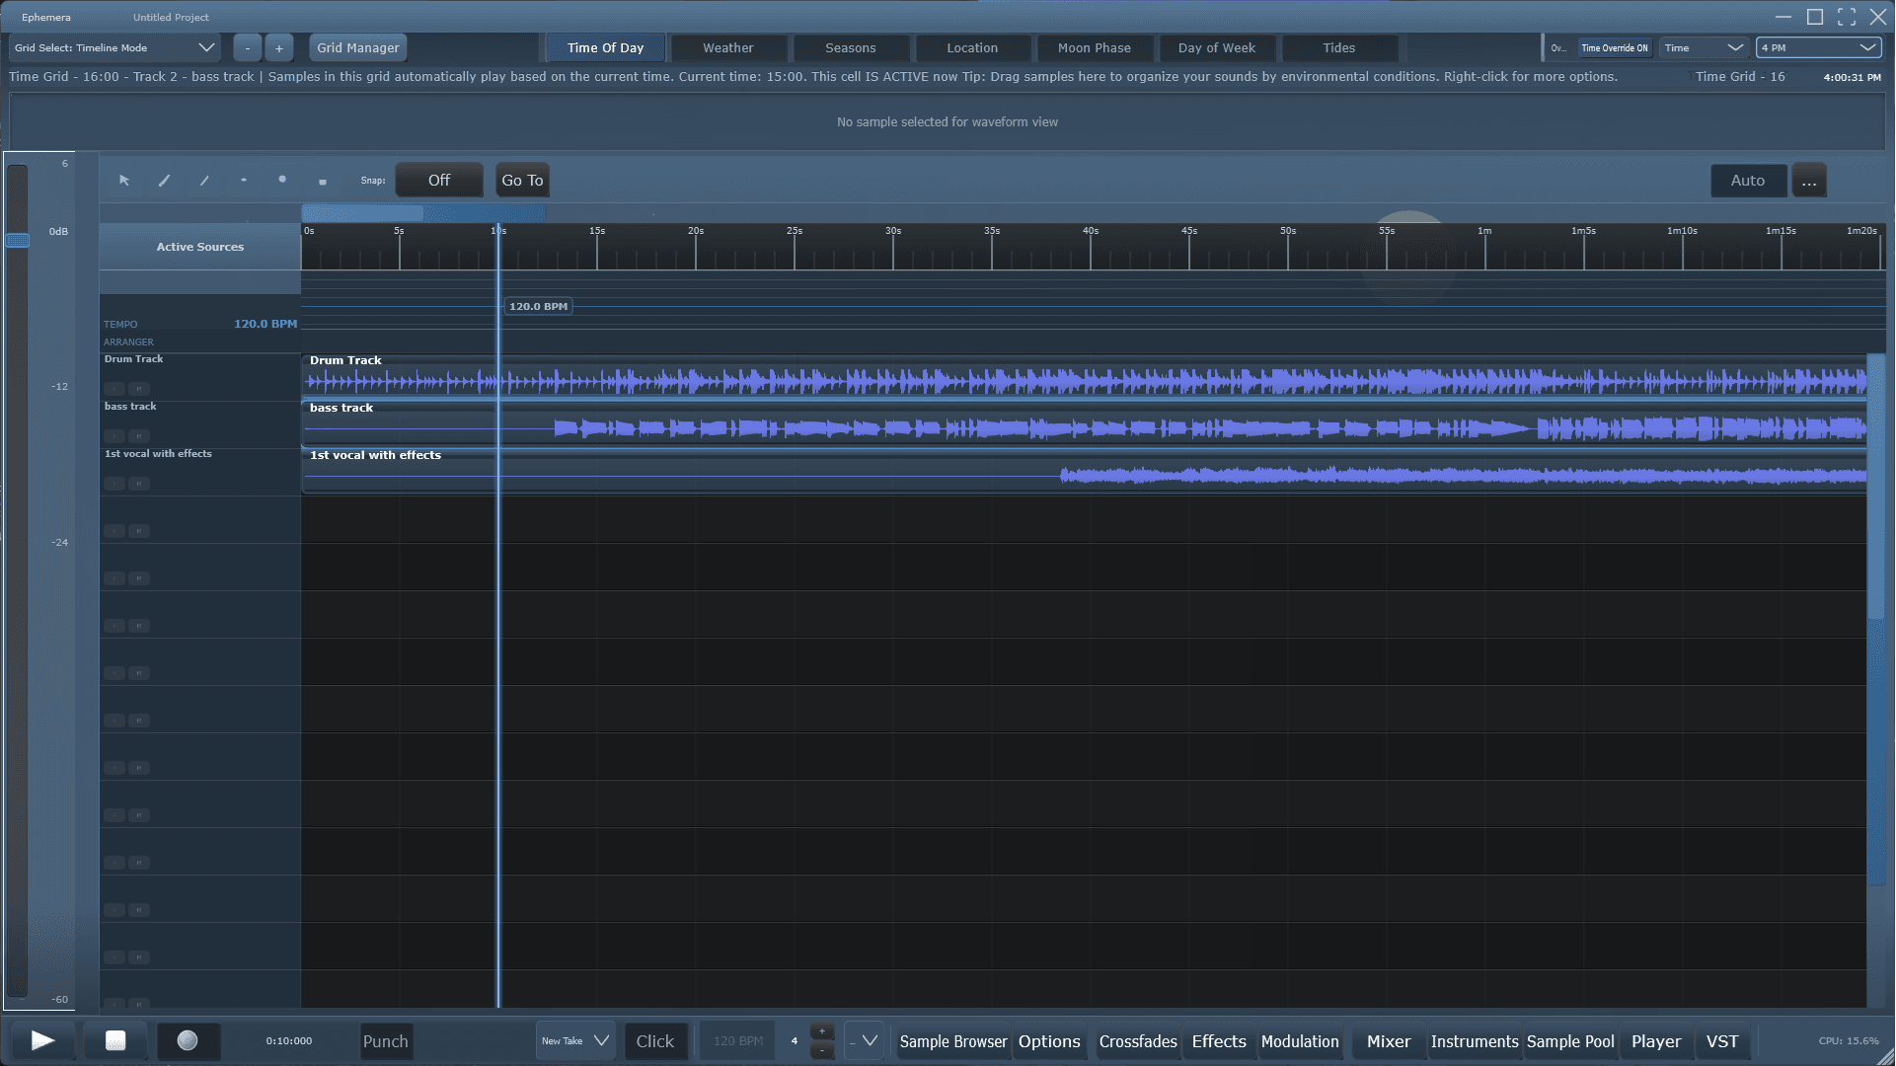This screenshot has height=1066, width=1896.
Task: Choose the round dot tool
Action: (x=282, y=180)
